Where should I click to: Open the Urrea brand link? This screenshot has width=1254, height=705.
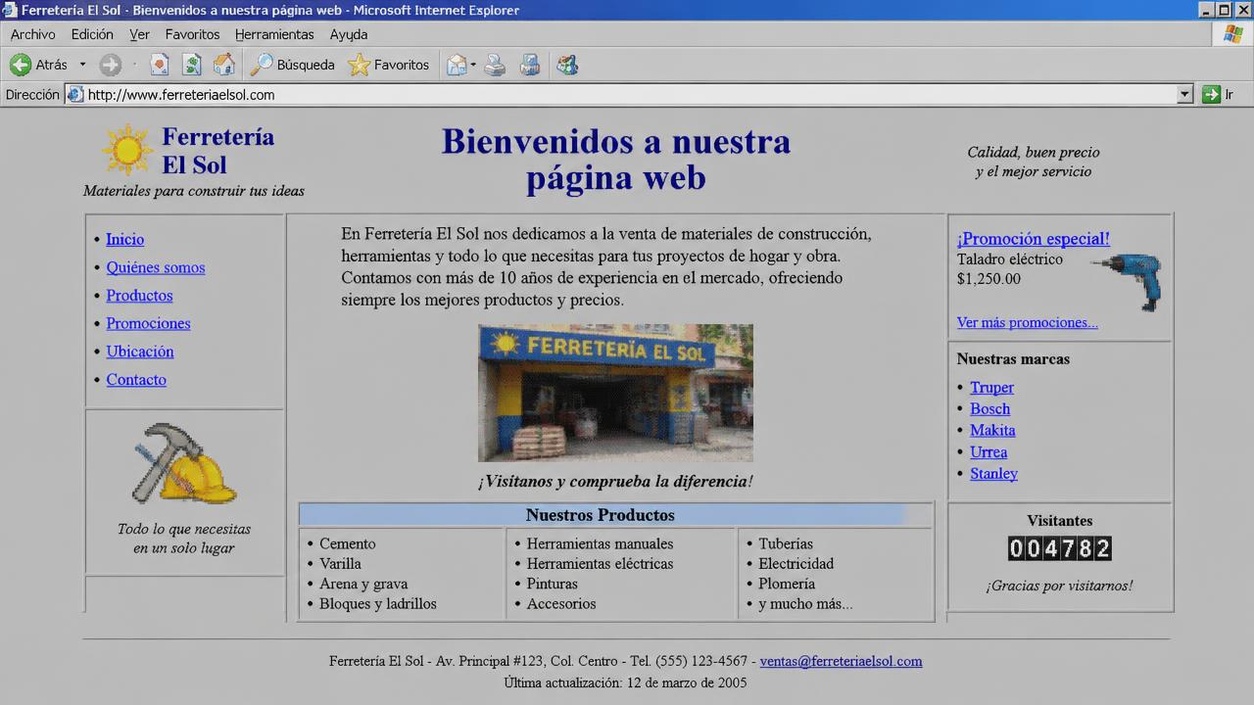coord(989,452)
